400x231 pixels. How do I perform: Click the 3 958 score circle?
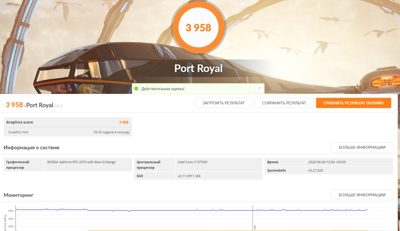coord(198,28)
